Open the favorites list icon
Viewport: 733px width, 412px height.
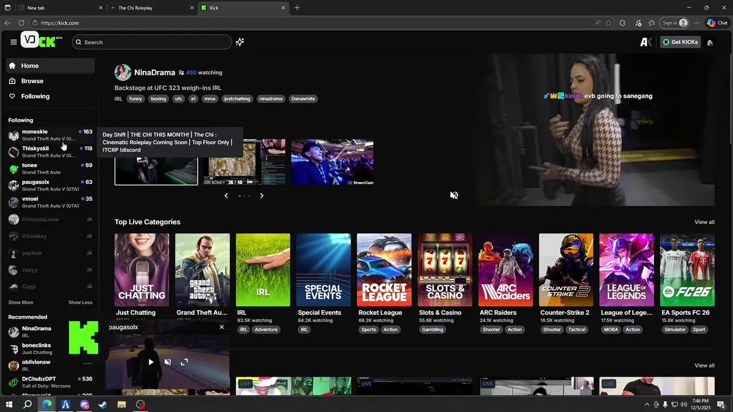tap(652, 23)
